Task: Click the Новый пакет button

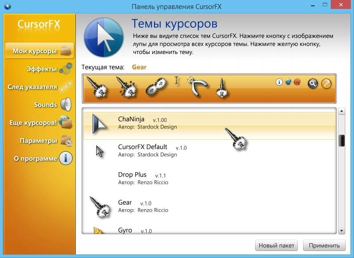Action: (x=276, y=245)
